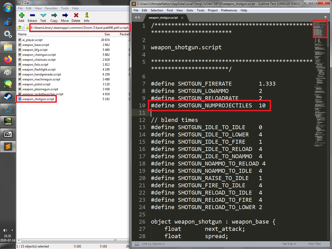Open Steam from the taskbar
The image size is (332, 249).
(8, 97)
